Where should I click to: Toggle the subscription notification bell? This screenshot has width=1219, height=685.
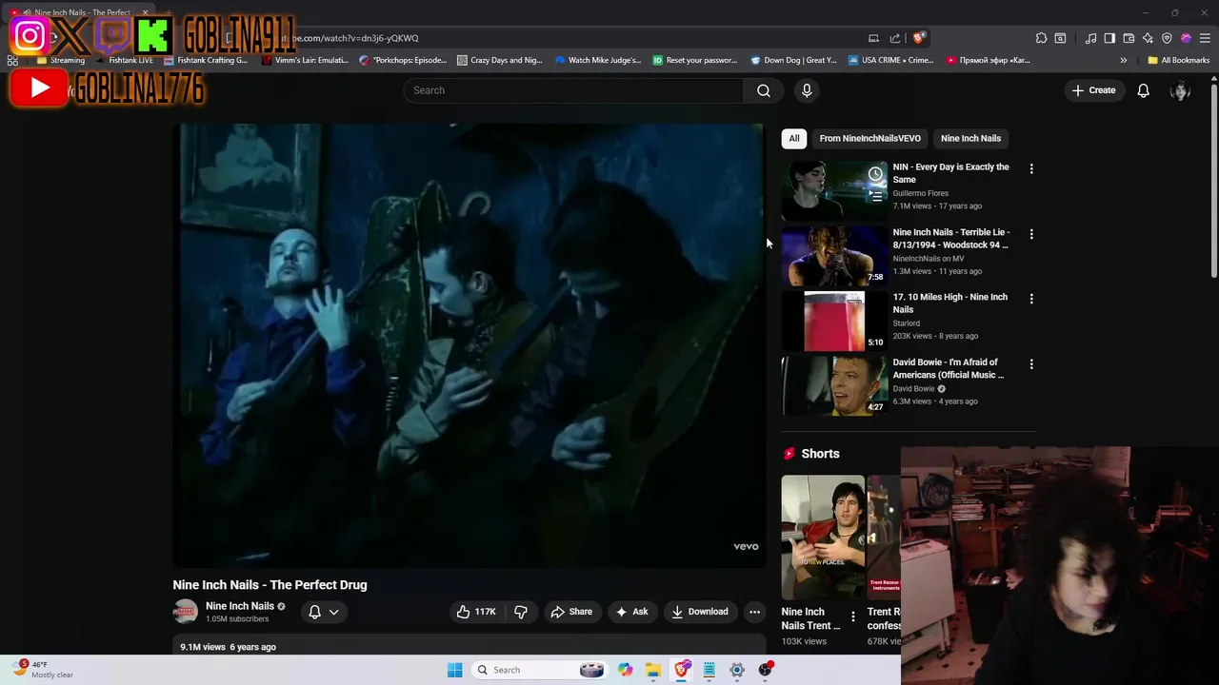[314, 612]
